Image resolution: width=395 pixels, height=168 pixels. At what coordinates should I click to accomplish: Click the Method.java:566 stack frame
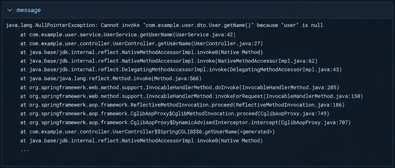pyautogui.click(x=111, y=79)
